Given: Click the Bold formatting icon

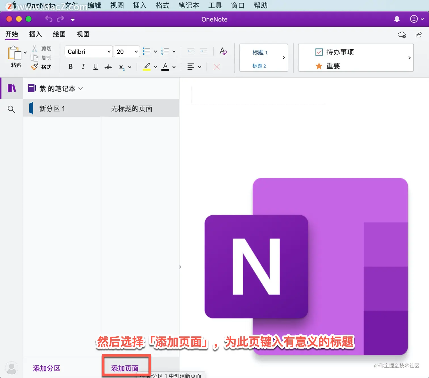Looking at the screenshot, I should click(x=71, y=67).
